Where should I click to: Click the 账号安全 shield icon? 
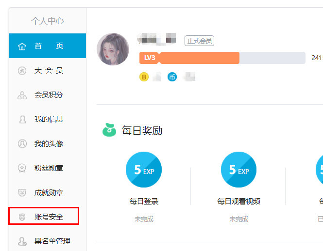coord(22,217)
